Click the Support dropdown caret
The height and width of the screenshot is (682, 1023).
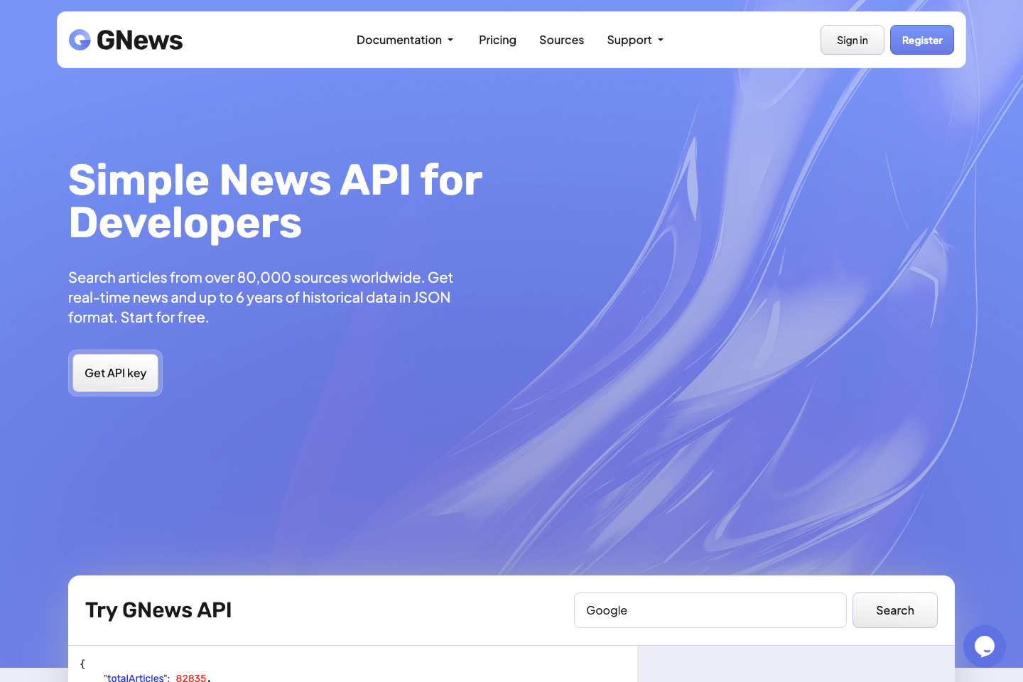click(660, 40)
